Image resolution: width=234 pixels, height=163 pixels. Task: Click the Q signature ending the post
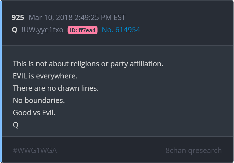coord(16,125)
